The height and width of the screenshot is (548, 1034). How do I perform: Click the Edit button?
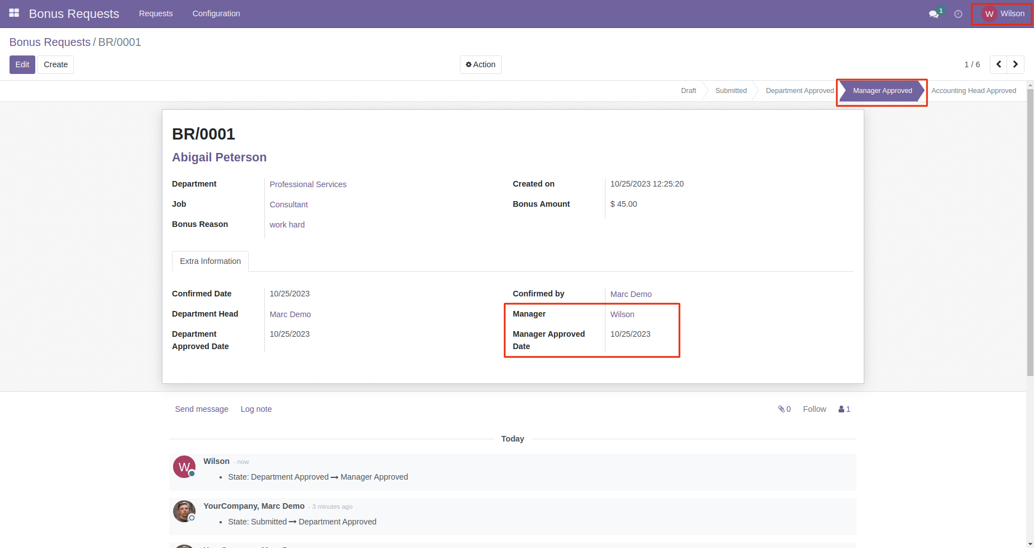pos(22,64)
